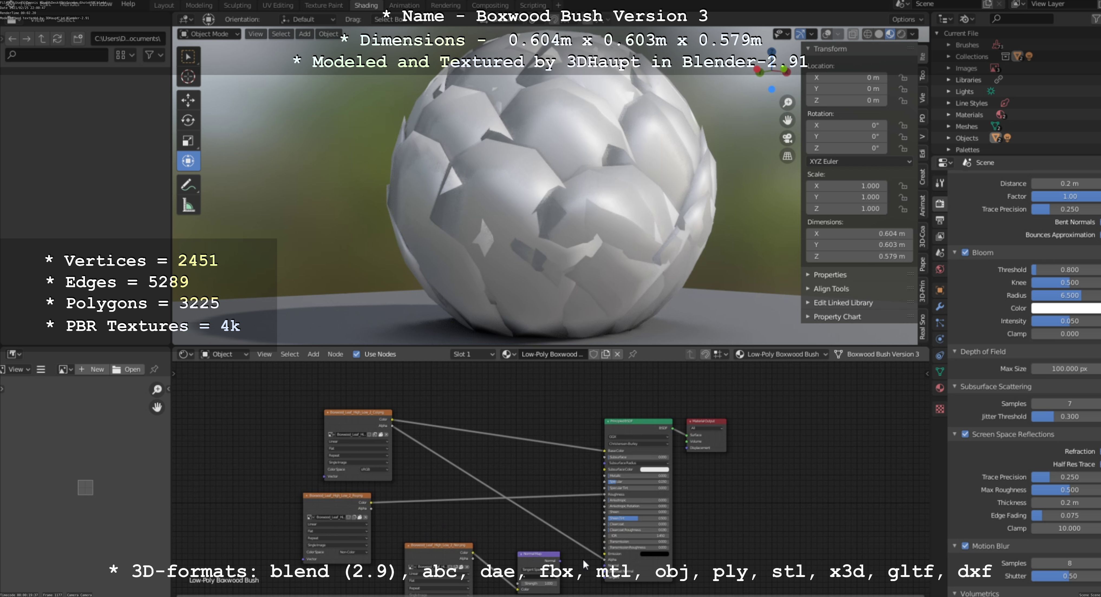Toggle lock on Rotation Z
Screen dimensions: 1101x597
(x=903, y=148)
